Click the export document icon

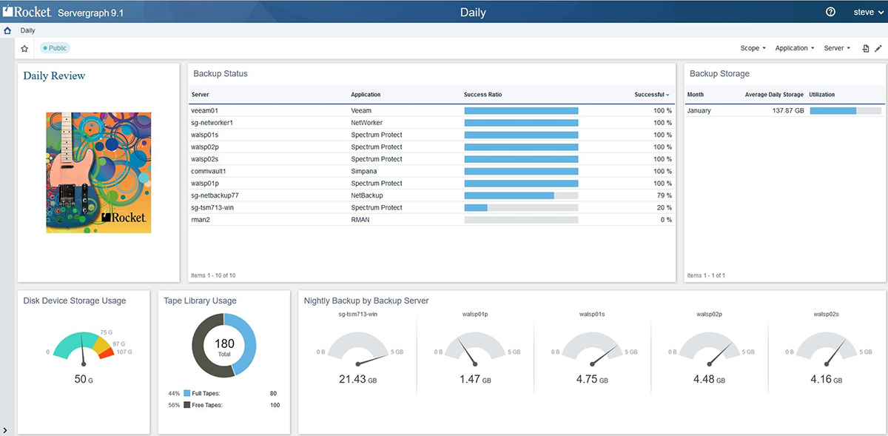866,48
